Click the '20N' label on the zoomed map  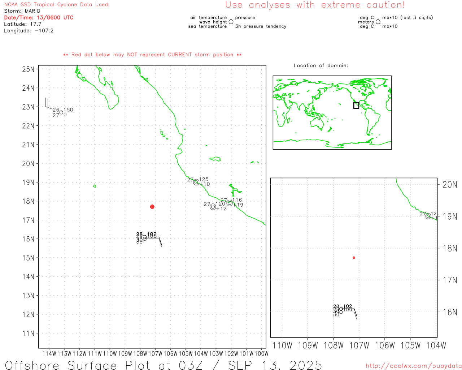tap(450, 185)
